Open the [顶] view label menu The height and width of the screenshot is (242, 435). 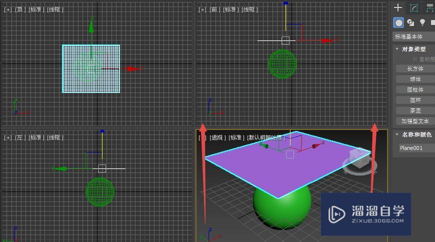20,9
